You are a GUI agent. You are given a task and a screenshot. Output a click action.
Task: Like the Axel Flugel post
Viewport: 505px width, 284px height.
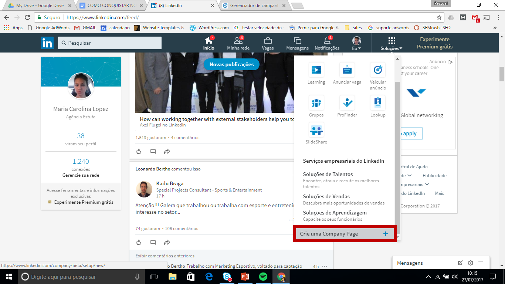tap(139, 151)
